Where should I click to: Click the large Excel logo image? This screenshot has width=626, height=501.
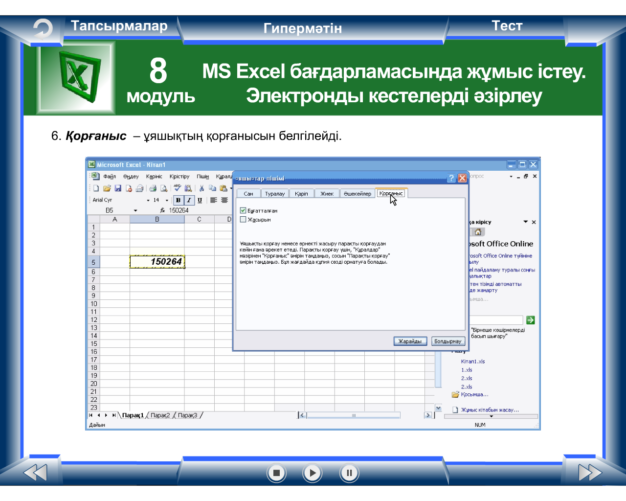point(77,78)
